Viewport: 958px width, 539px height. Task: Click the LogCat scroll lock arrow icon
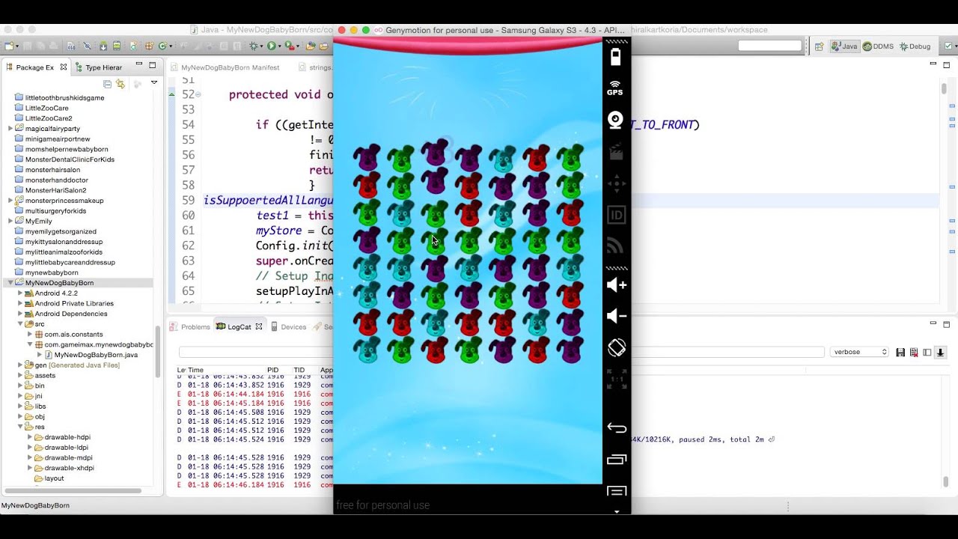point(941,352)
